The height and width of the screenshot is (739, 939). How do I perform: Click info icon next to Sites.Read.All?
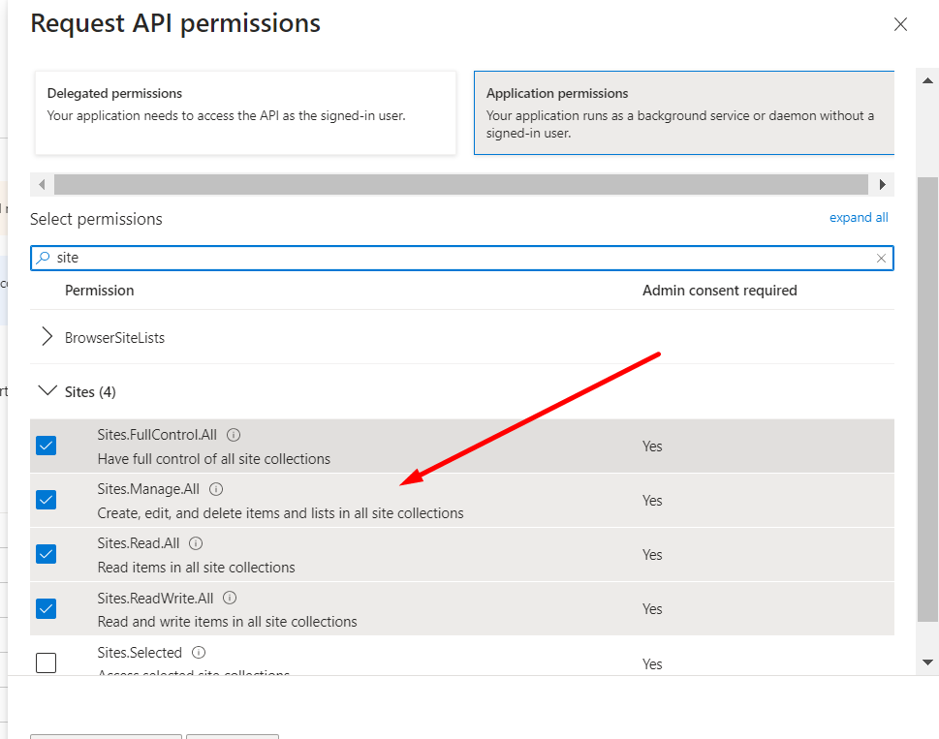[x=196, y=543]
